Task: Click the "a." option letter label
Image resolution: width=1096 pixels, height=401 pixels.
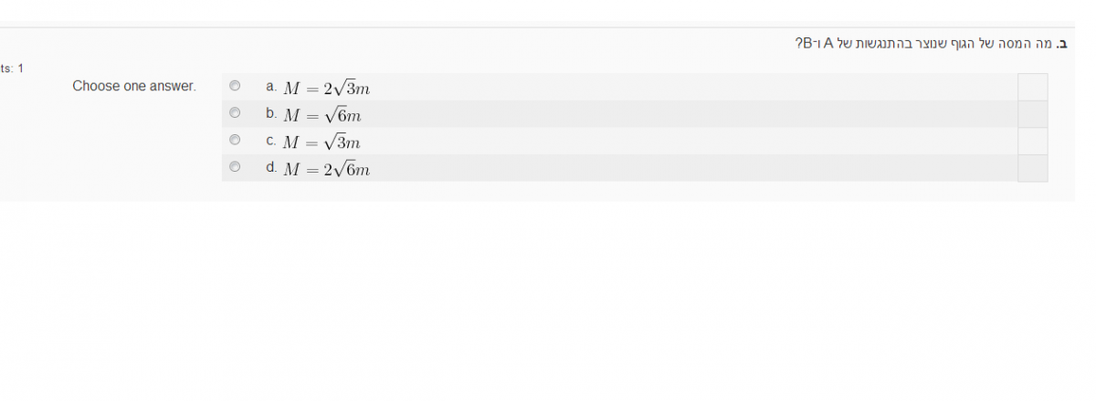Action: pyautogui.click(x=271, y=87)
